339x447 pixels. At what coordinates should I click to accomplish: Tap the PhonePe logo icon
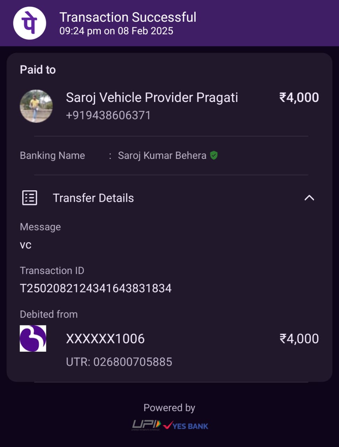point(30,23)
